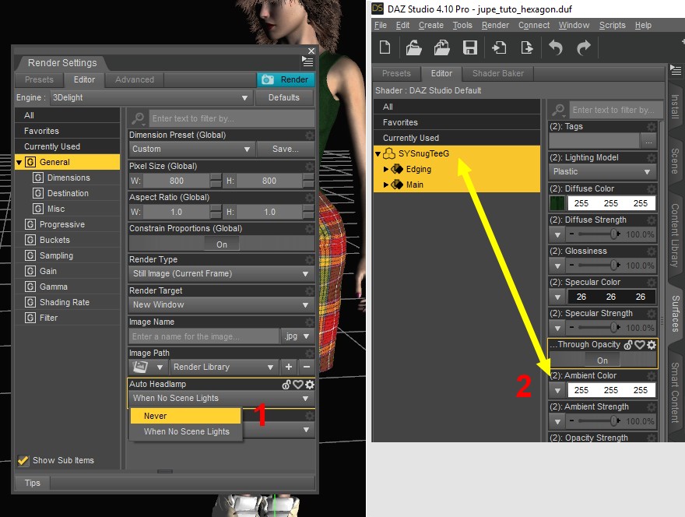Screen dimensions: 685x517
Task: Click the Merge File icon in toolbar
Action: pos(441,47)
